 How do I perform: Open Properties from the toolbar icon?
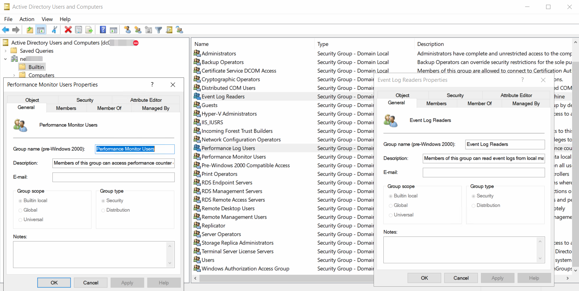[78, 30]
